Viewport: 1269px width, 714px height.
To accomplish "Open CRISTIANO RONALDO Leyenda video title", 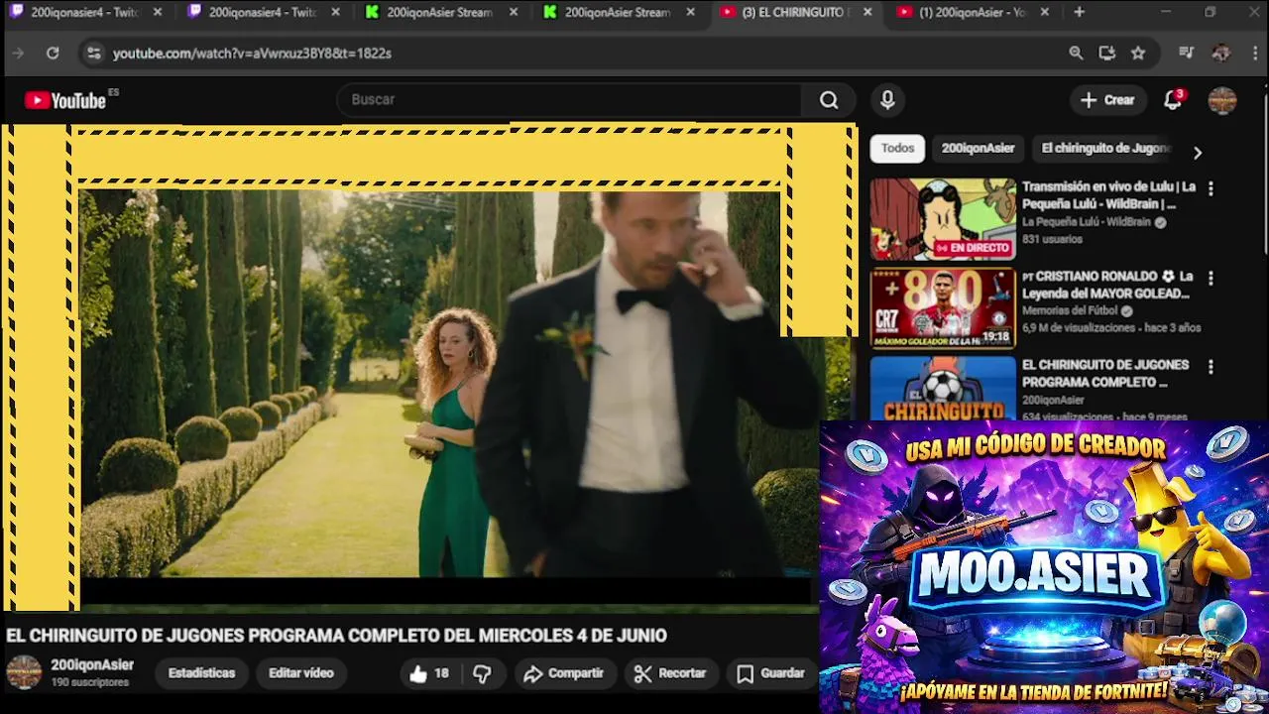I will [x=1106, y=285].
